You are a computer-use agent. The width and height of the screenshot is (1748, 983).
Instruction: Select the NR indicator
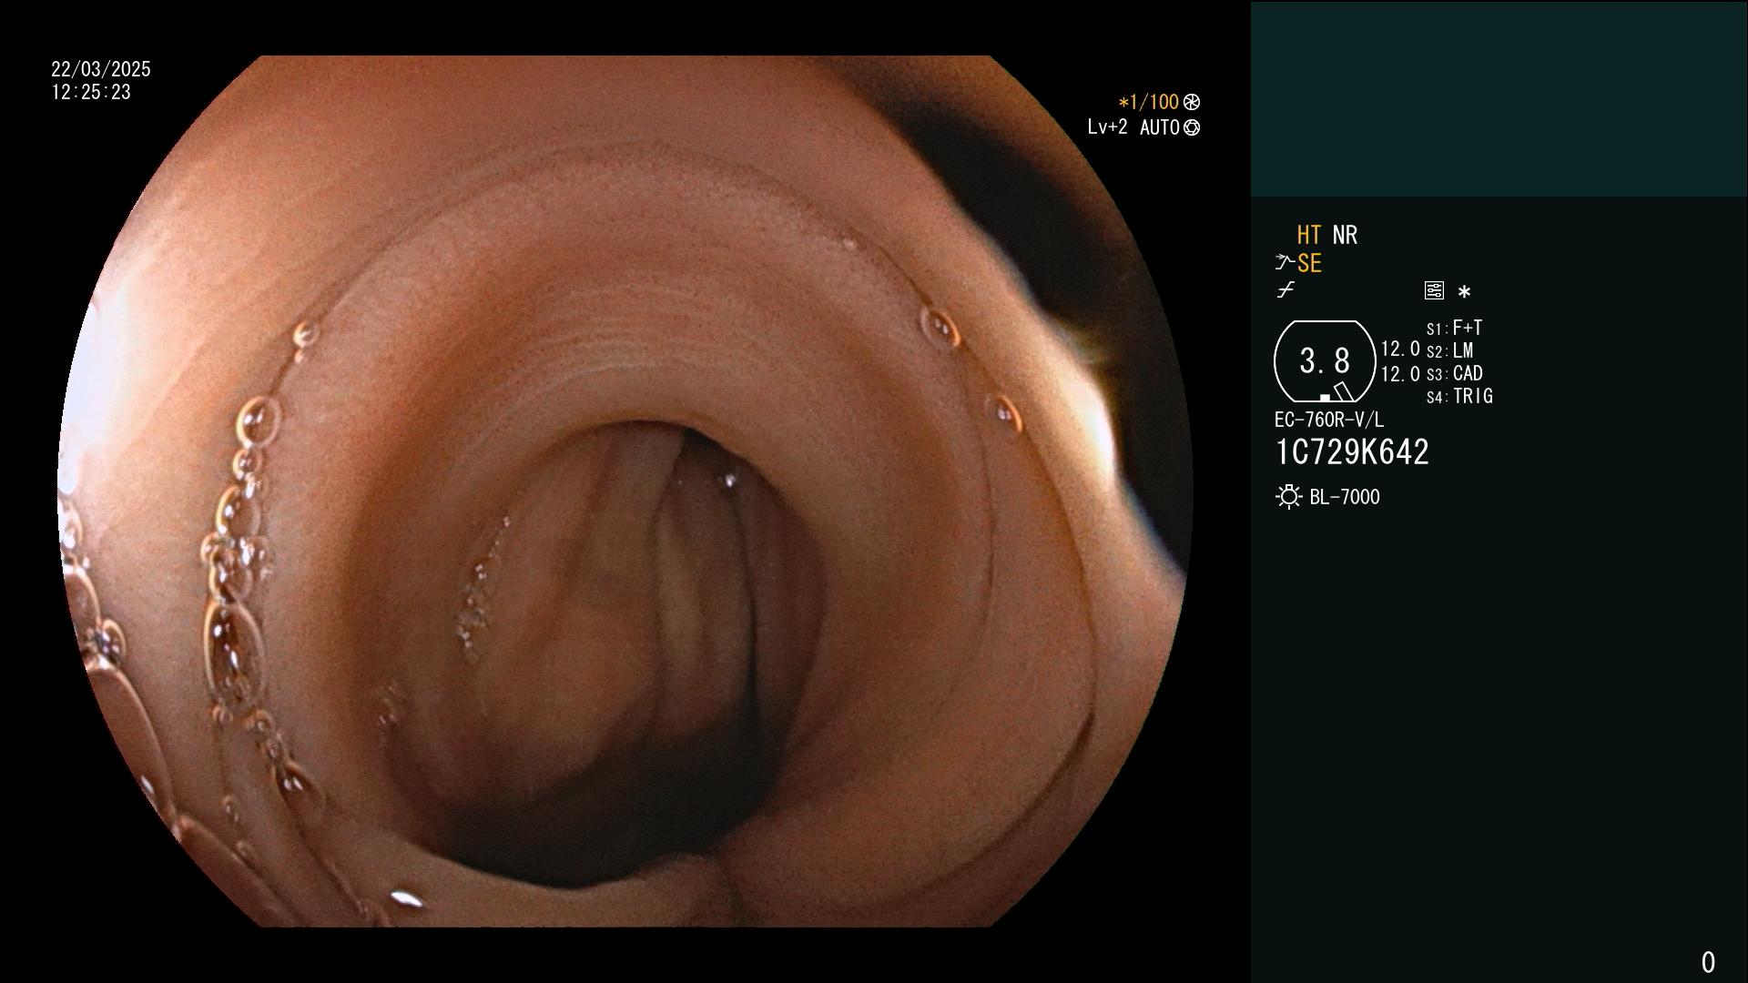[x=1345, y=235]
